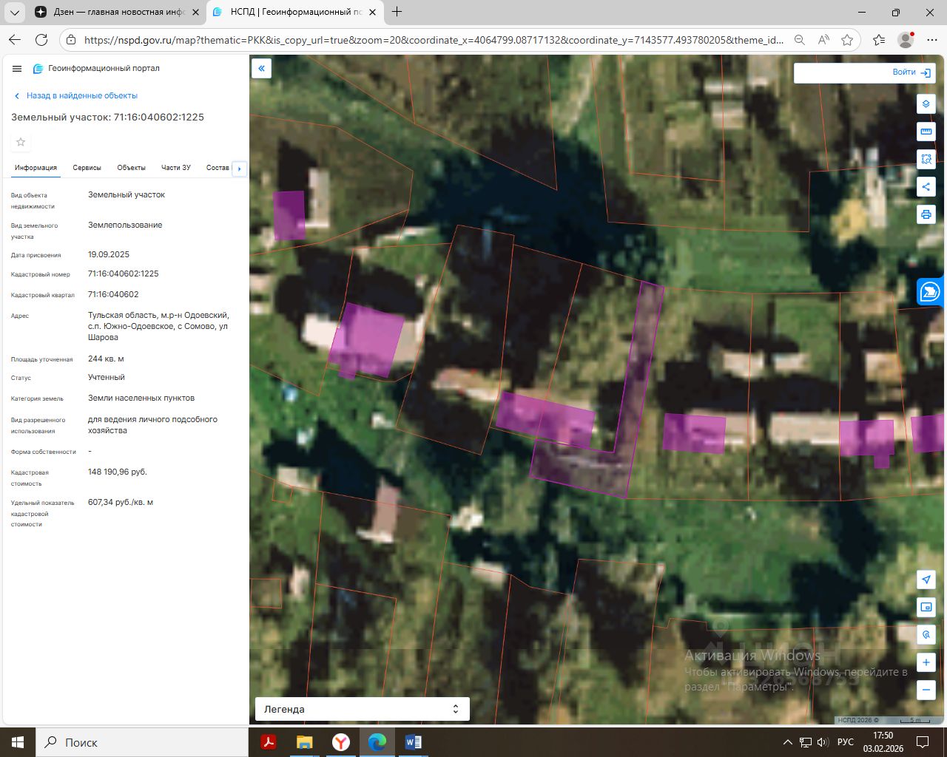Image resolution: width=947 pixels, height=757 pixels.
Task: Add this page to browser favorites
Action: (848, 40)
